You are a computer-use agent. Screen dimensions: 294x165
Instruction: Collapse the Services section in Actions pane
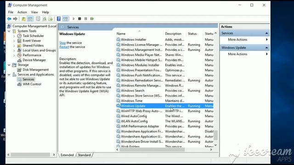(266, 33)
